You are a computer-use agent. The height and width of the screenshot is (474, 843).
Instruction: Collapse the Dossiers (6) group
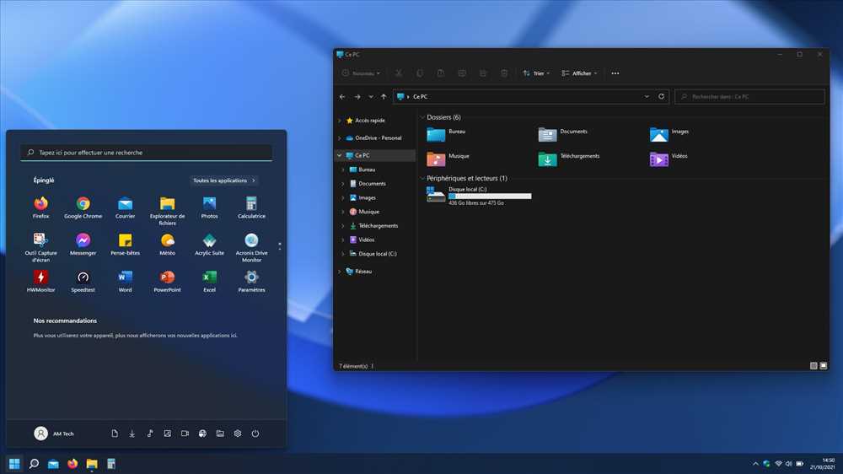point(422,117)
